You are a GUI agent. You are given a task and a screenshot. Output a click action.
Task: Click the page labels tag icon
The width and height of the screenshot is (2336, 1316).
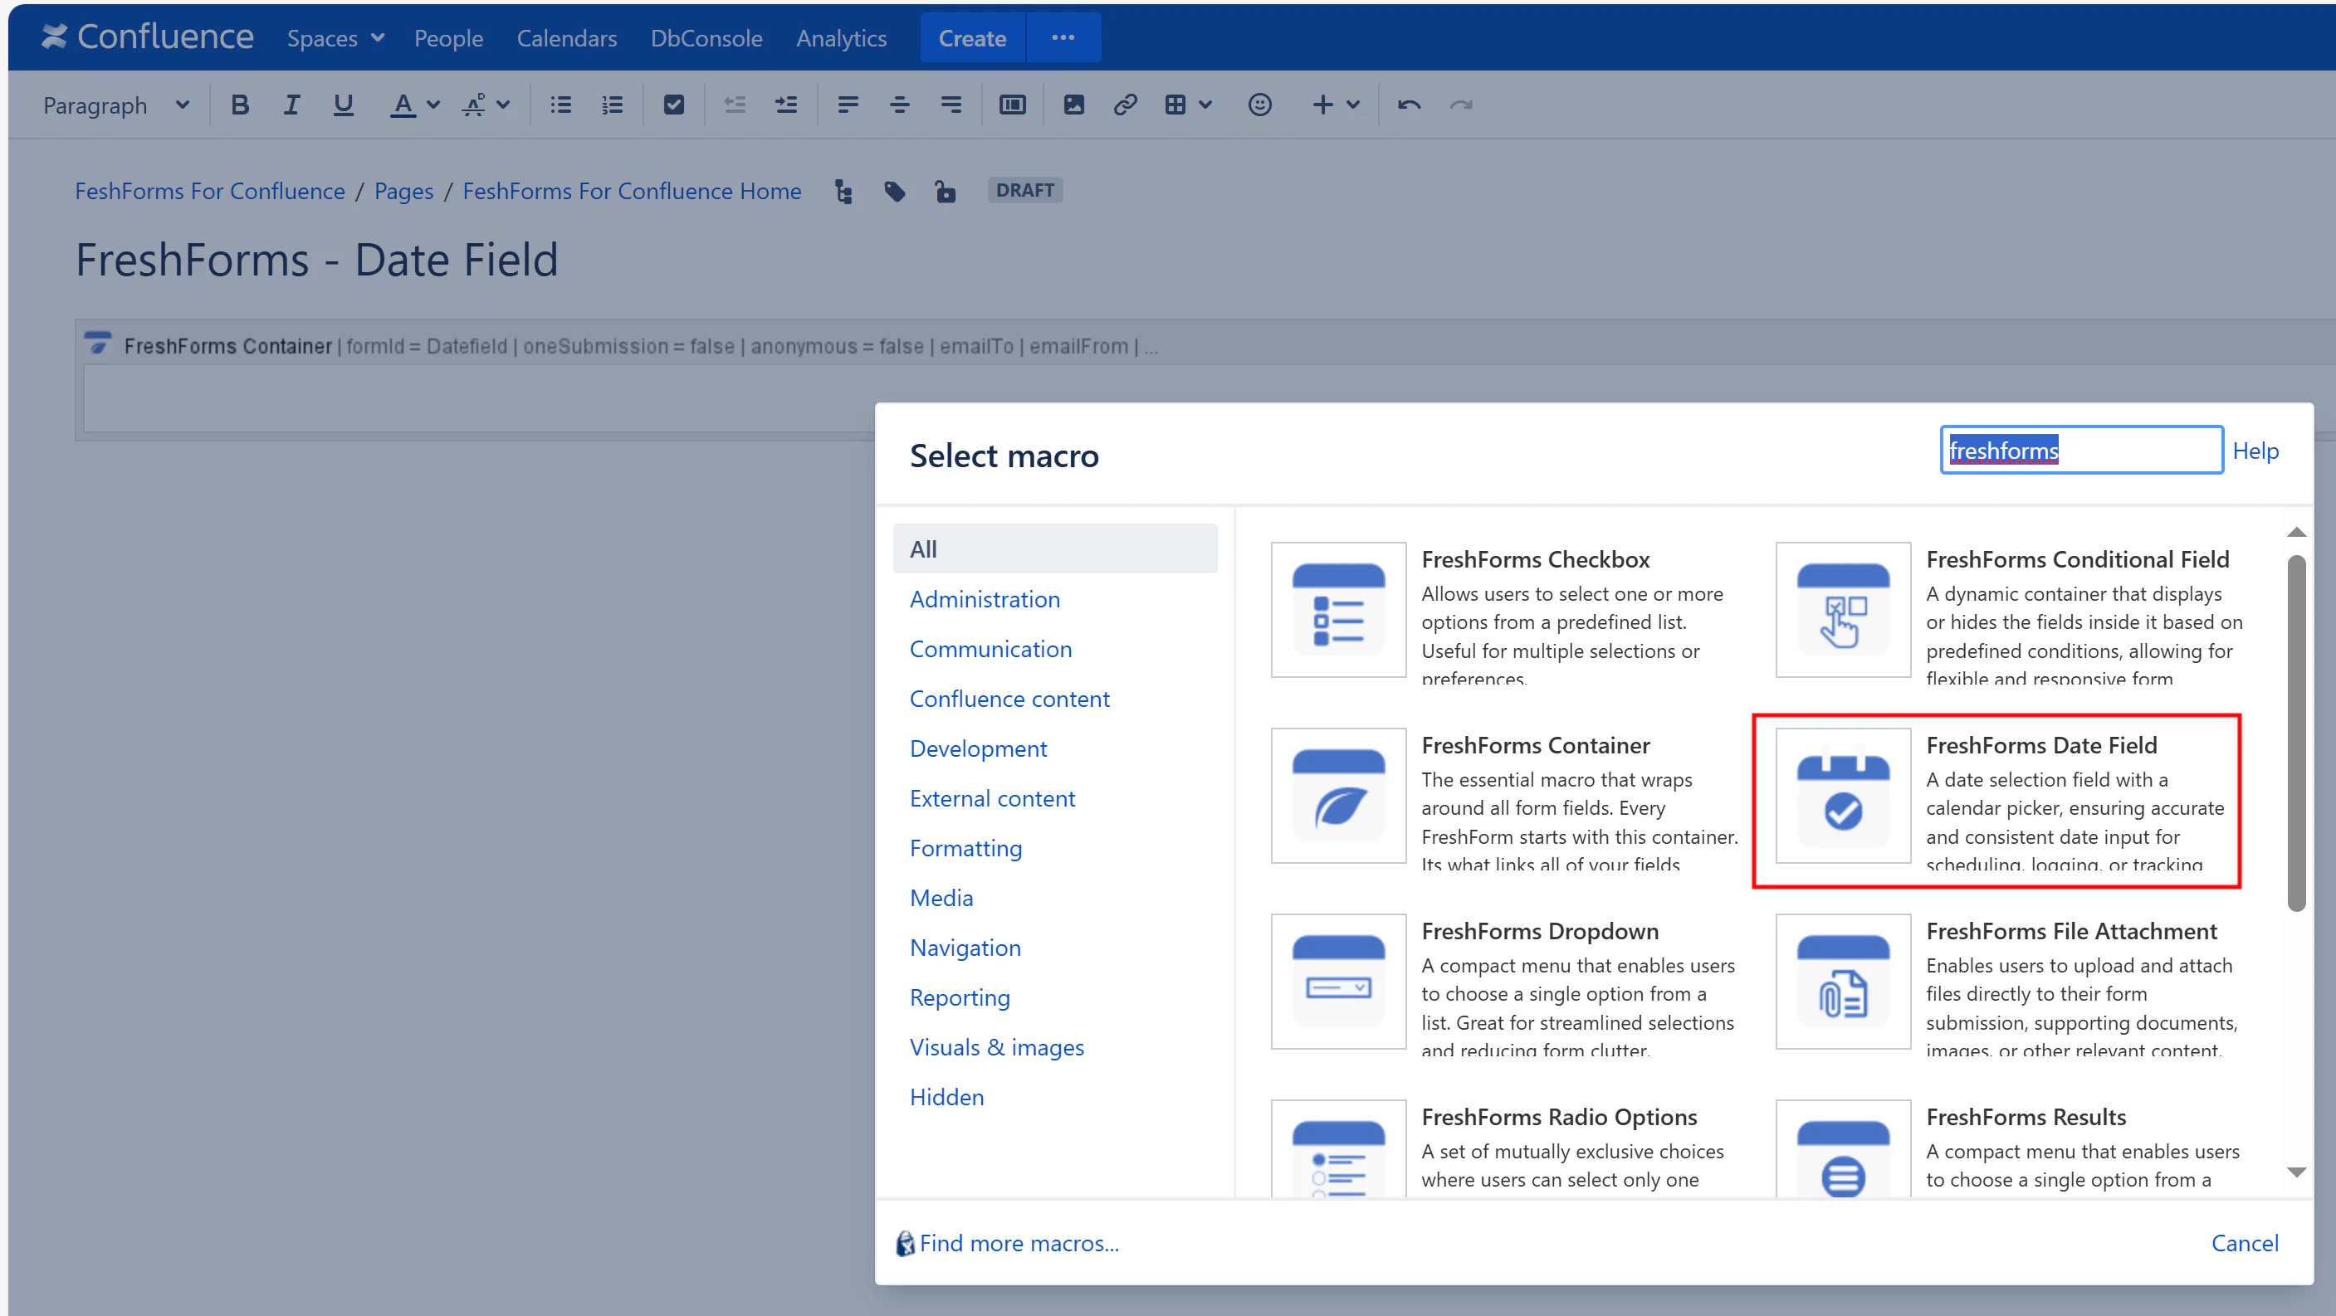[x=894, y=191]
